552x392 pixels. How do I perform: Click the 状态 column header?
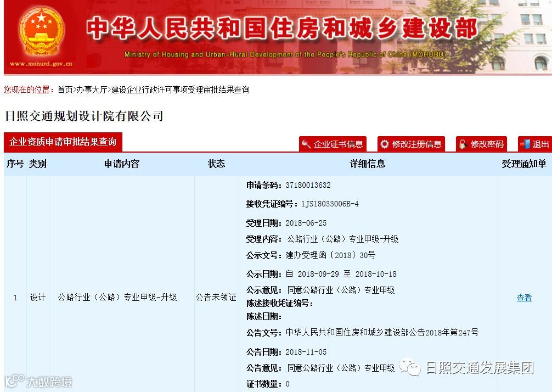(216, 164)
